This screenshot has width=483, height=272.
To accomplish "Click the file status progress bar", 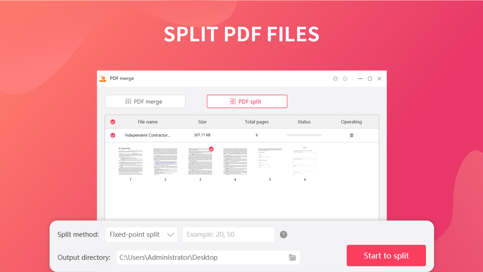I will 304,135.
